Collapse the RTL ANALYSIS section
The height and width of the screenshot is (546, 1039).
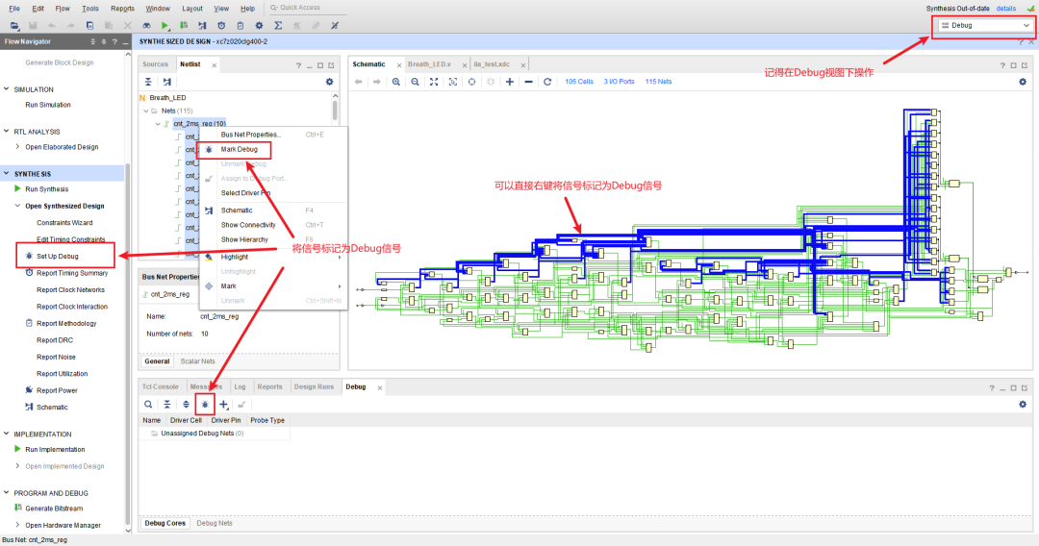(x=7, y=131)
